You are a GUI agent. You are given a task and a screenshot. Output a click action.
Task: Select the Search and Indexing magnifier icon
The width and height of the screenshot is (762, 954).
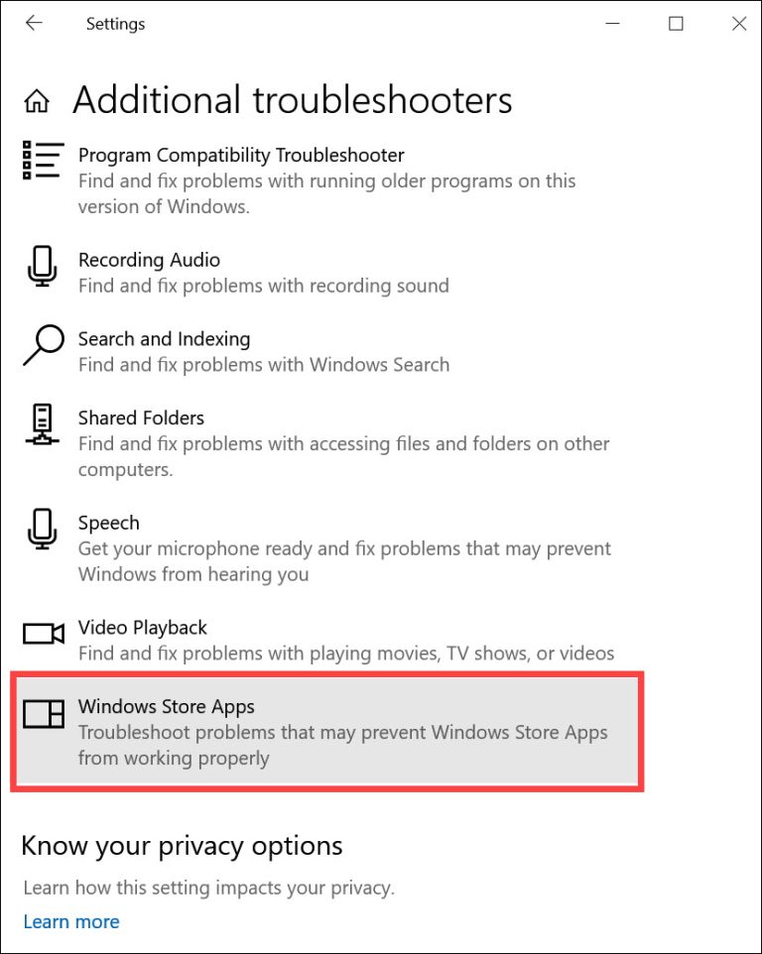coord(41,347)
